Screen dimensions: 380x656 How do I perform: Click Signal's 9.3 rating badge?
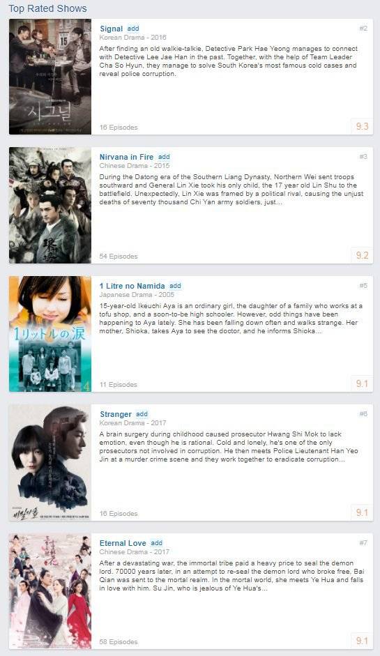coord(362,126)
